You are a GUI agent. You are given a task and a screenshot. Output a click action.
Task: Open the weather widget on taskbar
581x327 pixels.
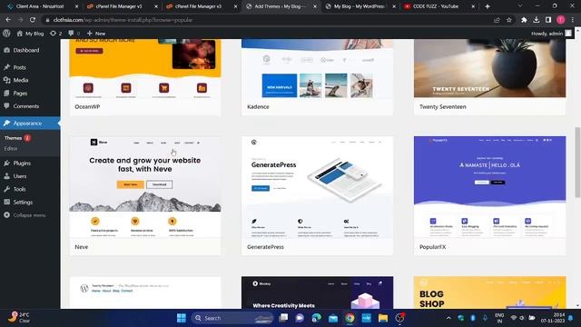click(18, 317)
